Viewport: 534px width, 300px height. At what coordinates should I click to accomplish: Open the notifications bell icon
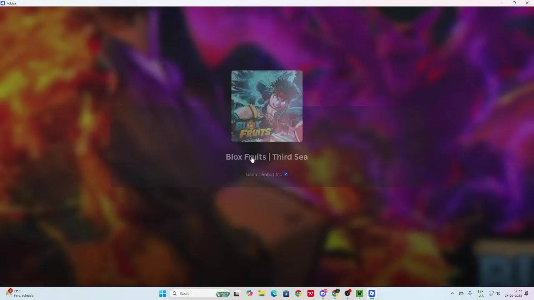[x=527, y=293]
